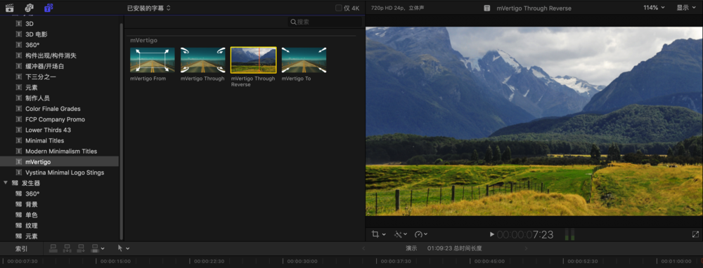Open the Libraries sidebar clapperboard icon
This screenshot has height=268, width=703.
click(x=9, y=8)
